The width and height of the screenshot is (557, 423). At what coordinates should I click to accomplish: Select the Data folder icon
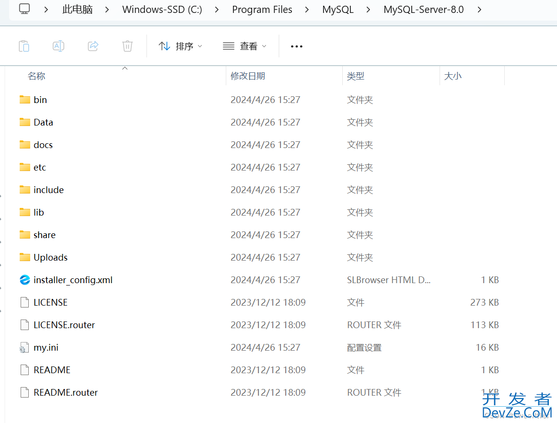[x=24, y=122]
